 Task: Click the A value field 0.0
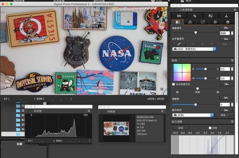[x=225, y=69]
